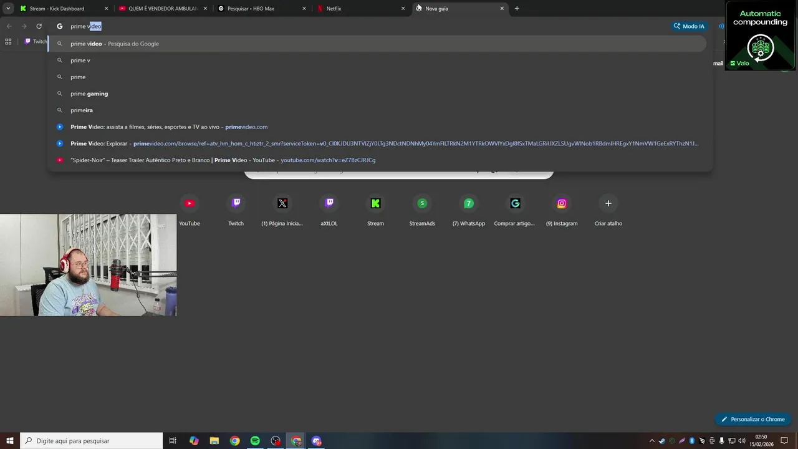Open the WhatsApp shortcut tile
Image resolution: width=798 pixels, height=449 pixels.
(x=469, y=210)
